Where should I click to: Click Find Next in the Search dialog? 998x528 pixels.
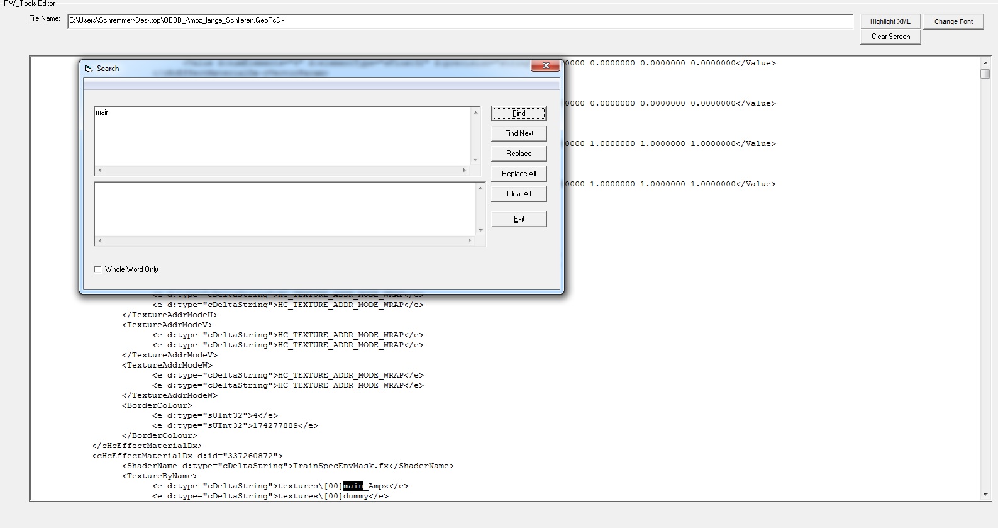click(x=519, y=133)
